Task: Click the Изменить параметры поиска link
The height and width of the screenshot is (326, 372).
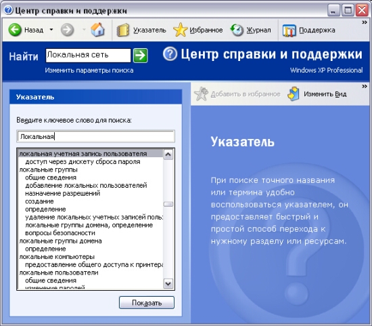Action: (x=89, y=70)
